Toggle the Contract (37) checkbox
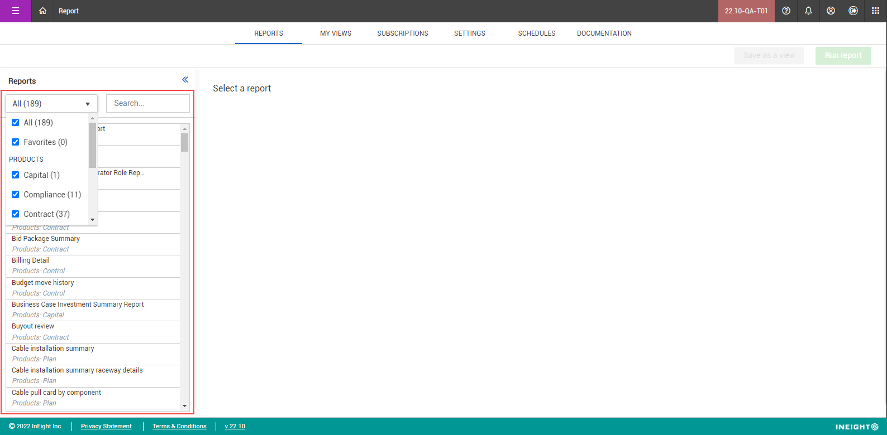The height and width of the screenshot is (435, 887). 16,214
